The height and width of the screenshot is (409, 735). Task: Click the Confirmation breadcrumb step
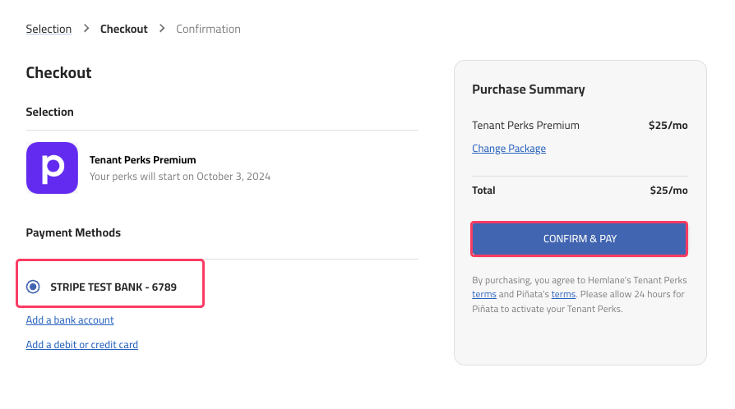point(208,29)
